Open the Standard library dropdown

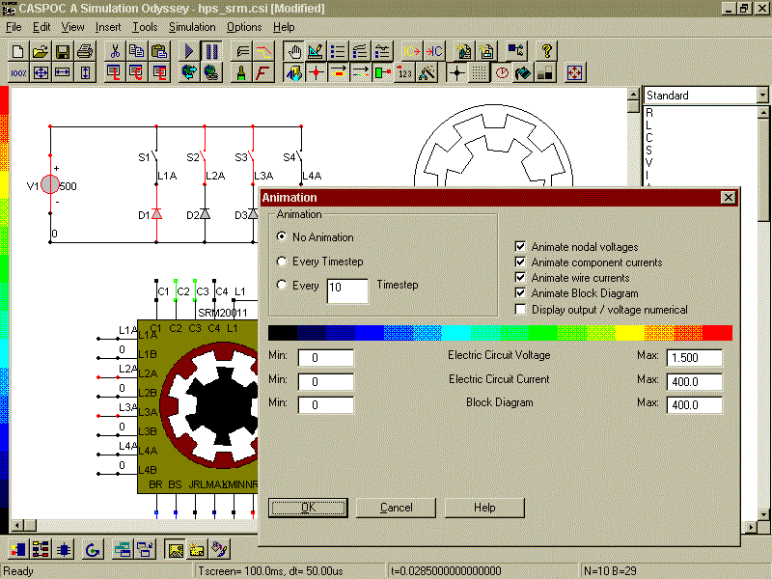[762, 95]
